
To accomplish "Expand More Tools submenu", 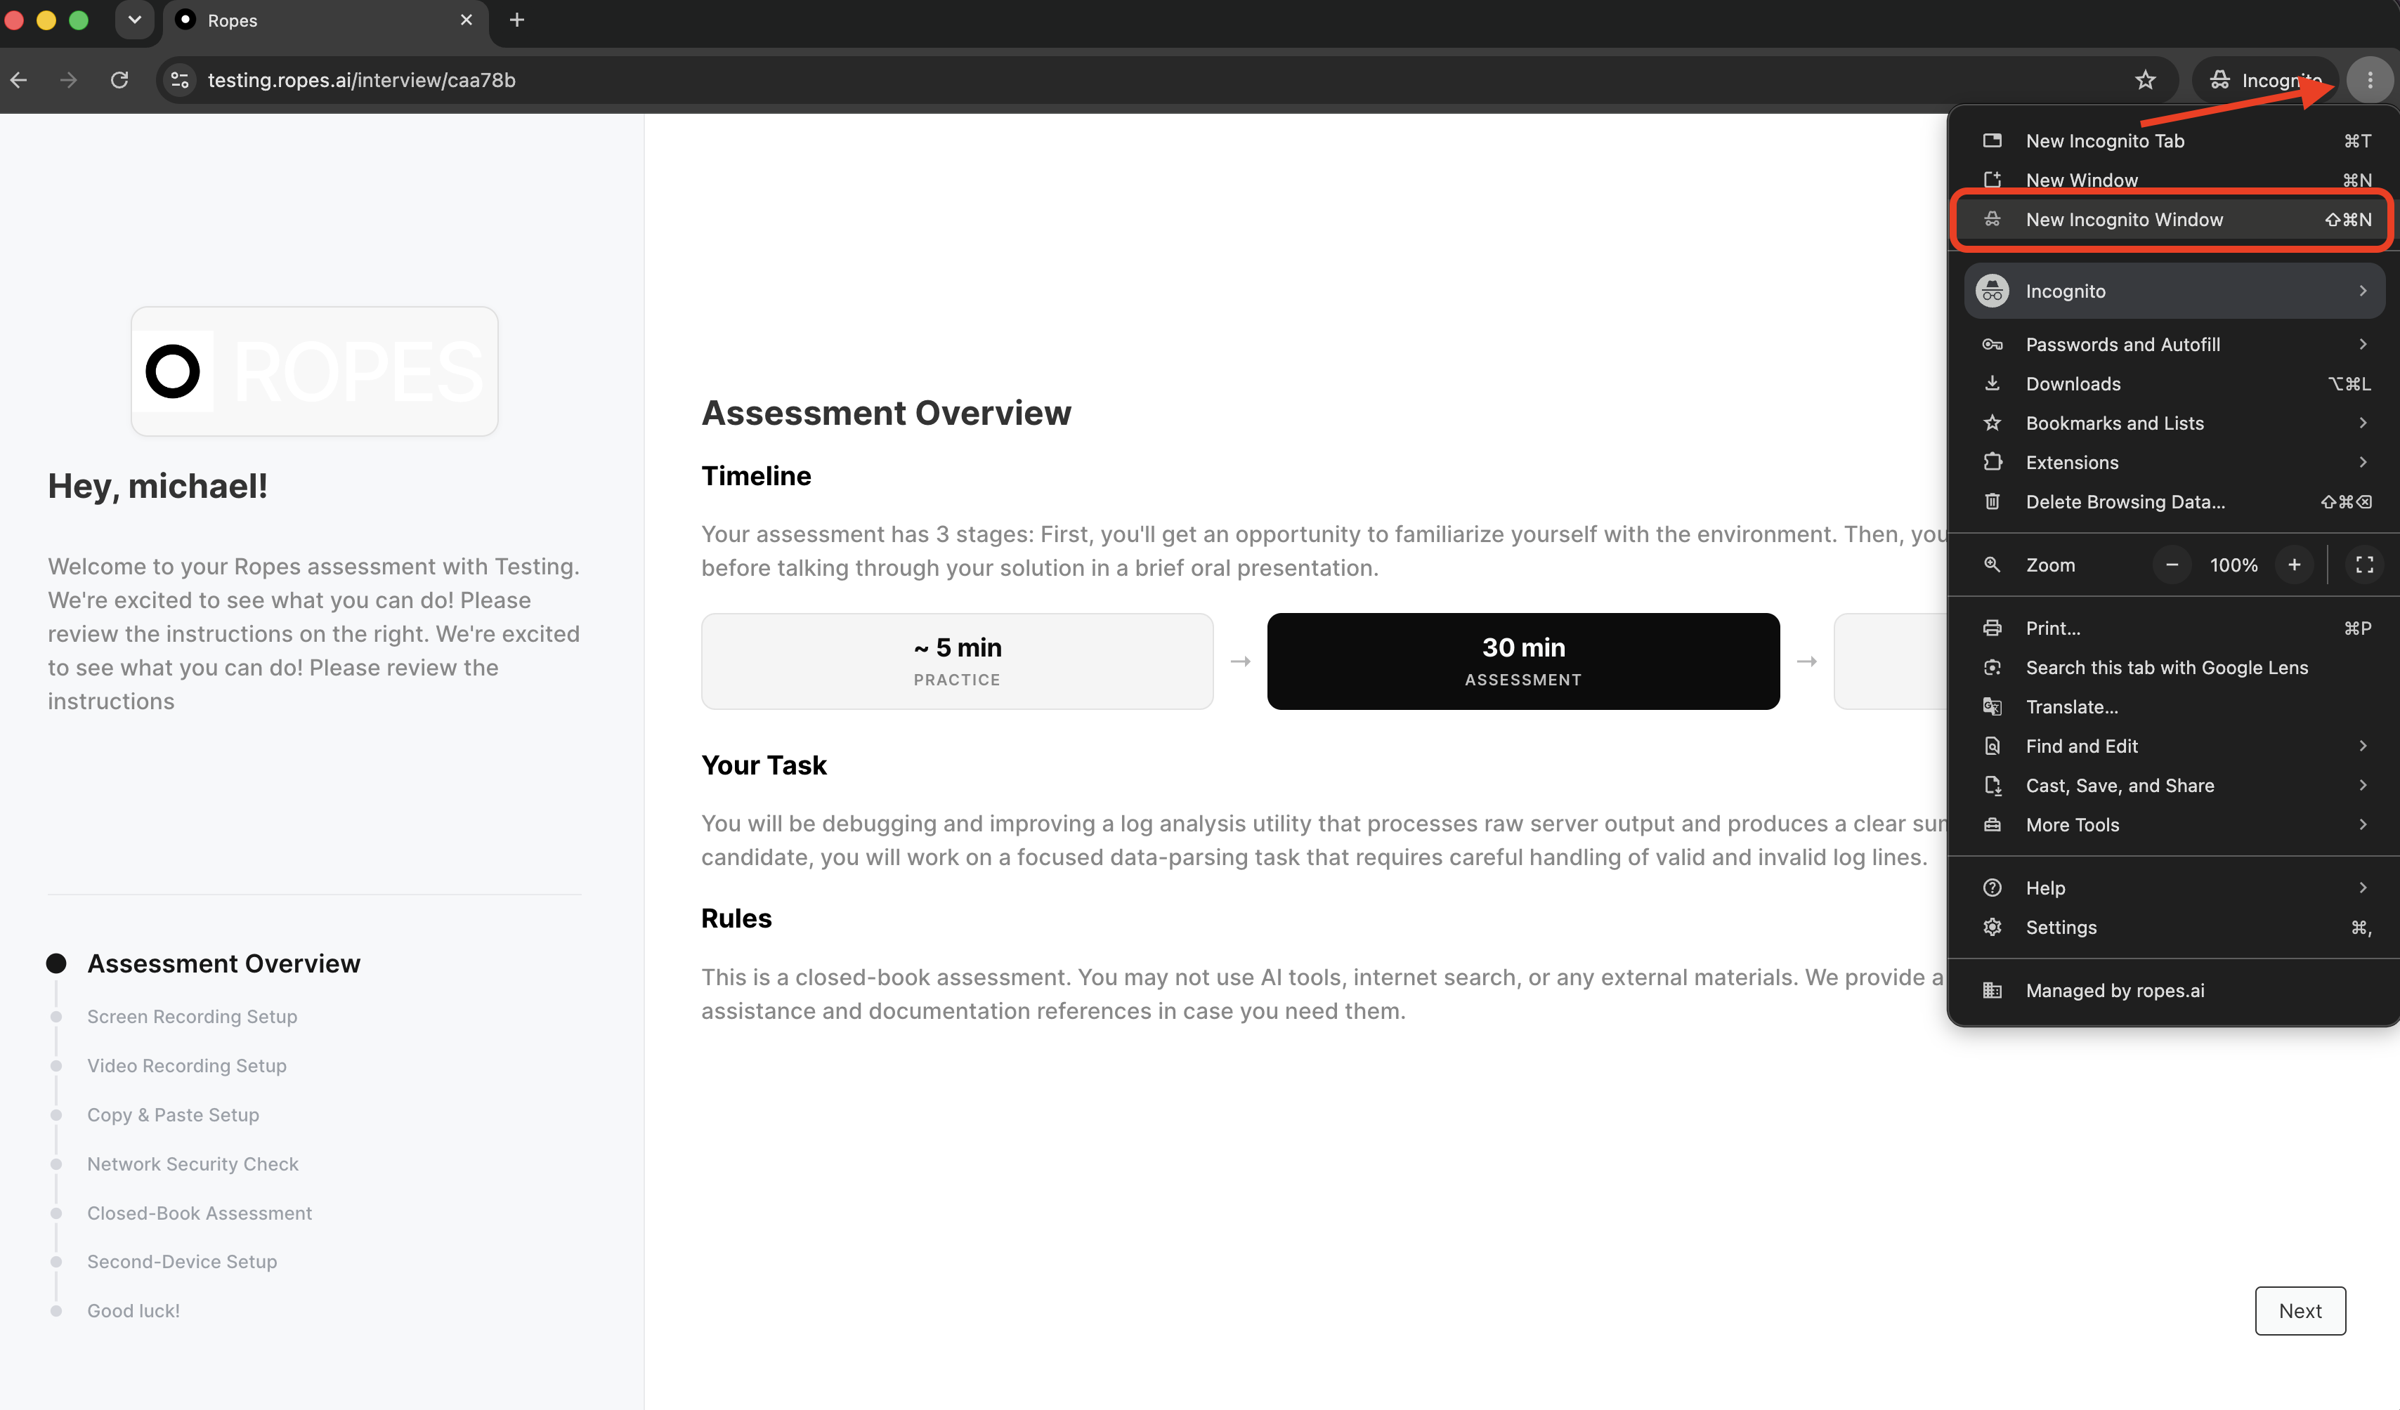I will (x=2175, y=824).
